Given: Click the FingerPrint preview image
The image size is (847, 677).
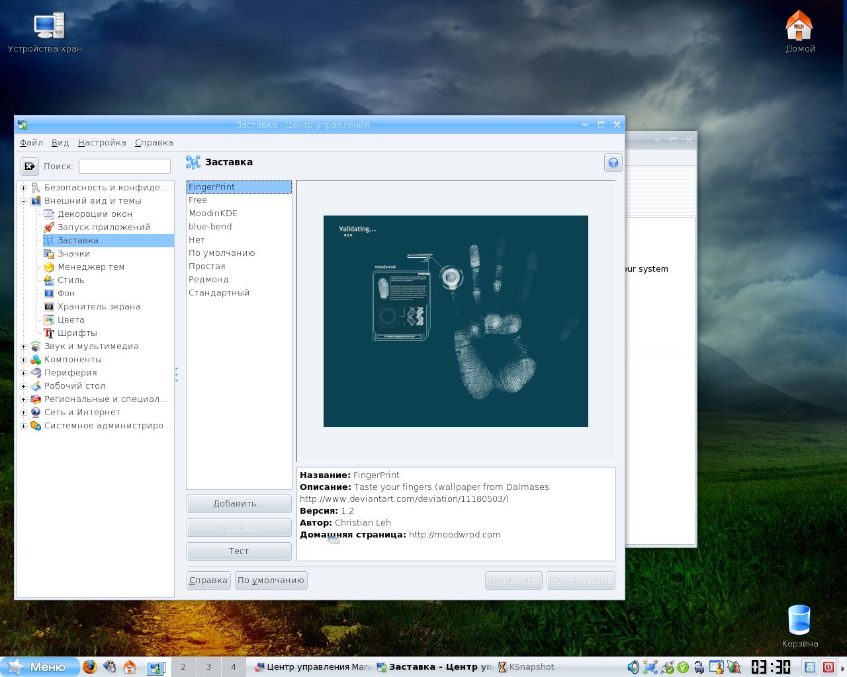Looking at the screenshot, I should click(x=456, y=321).
